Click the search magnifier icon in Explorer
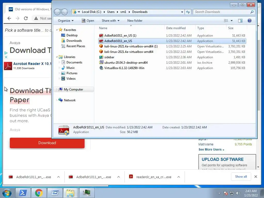Viewport: 264px width, 198px height. tap(252, 12)
